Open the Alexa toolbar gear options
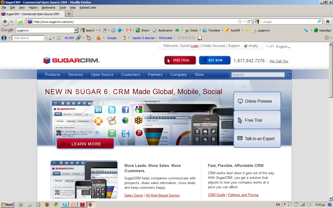333x208 pixels. click(x=327, y=38)
